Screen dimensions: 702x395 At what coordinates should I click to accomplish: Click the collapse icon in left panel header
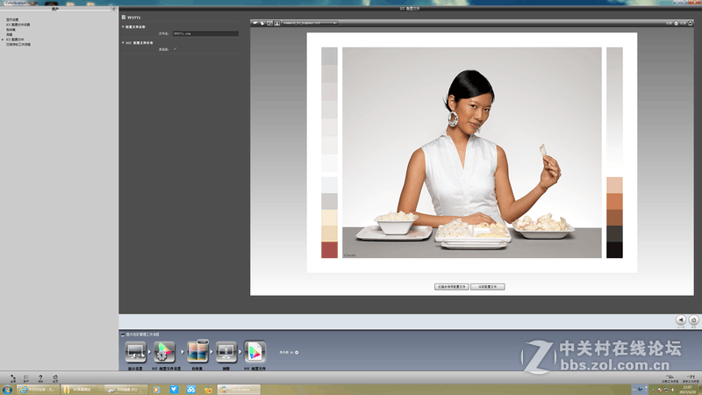coord(113,9)
